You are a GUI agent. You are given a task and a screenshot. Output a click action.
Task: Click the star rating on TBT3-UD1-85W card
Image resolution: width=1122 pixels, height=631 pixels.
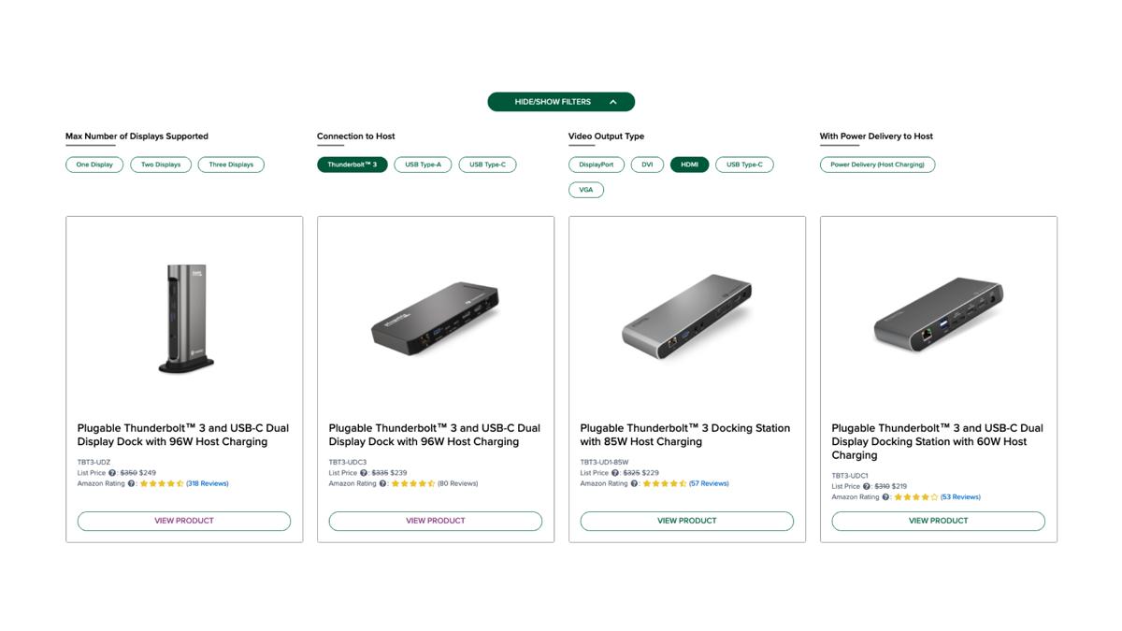point(664,483)
